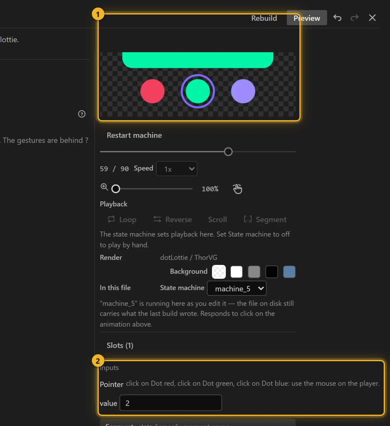390x426 pixels.
Task: Toggle Segment playback mode
Action: coord(265,220)
